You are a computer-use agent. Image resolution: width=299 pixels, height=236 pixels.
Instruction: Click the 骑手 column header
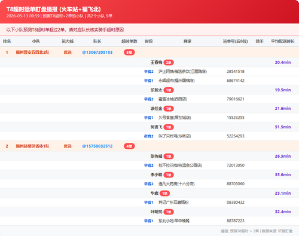coord(260,41)
